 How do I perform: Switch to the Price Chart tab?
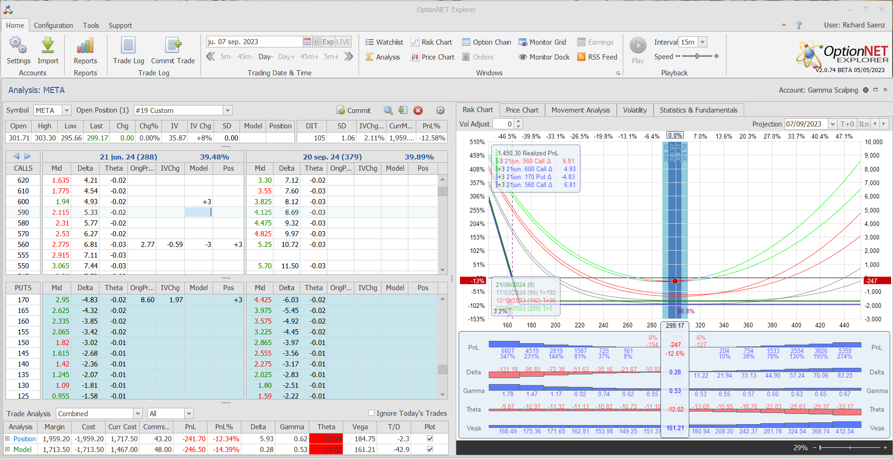522,110
